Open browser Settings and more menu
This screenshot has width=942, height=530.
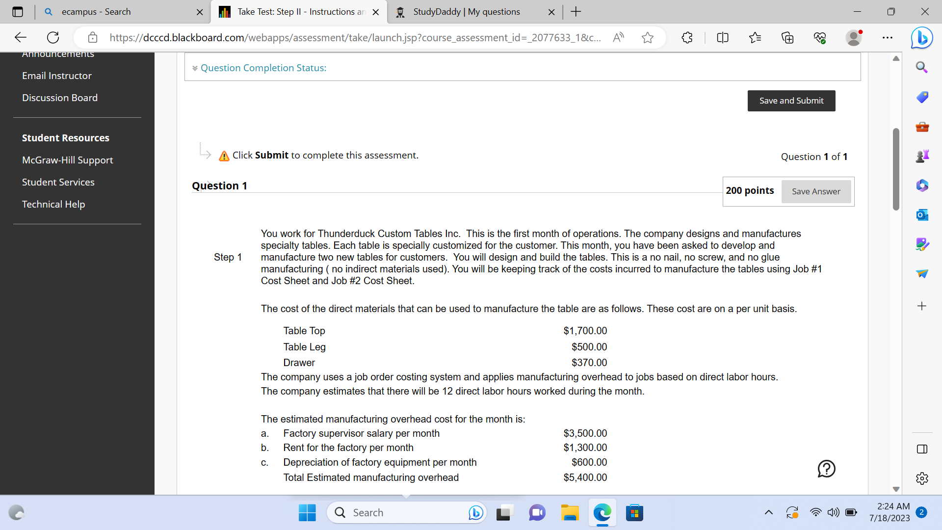(887, 37)
